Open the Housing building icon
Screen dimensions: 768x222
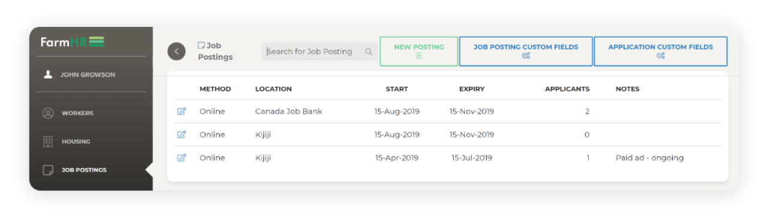click(x=48, y=142)
